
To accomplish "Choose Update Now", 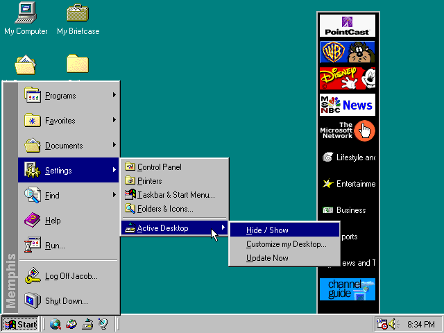I will [284, 257].
